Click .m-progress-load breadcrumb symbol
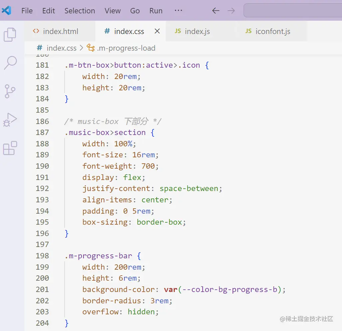 coord(126,48)
